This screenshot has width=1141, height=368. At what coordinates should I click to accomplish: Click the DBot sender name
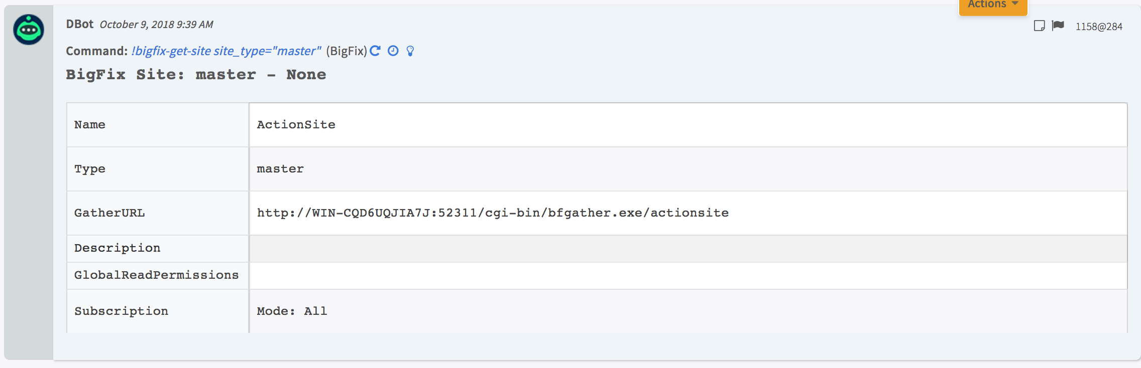point(79,24)
